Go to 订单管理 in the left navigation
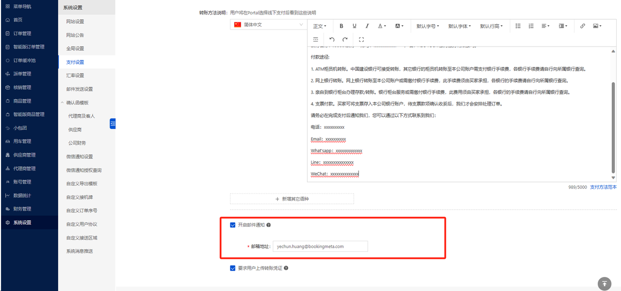Image resolution: width=621 pixels, height=291 pixels. pos(22,33)
